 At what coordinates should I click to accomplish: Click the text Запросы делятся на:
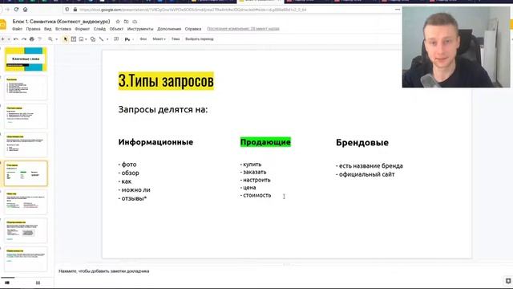pyautogui.click(x=163, y=109)
